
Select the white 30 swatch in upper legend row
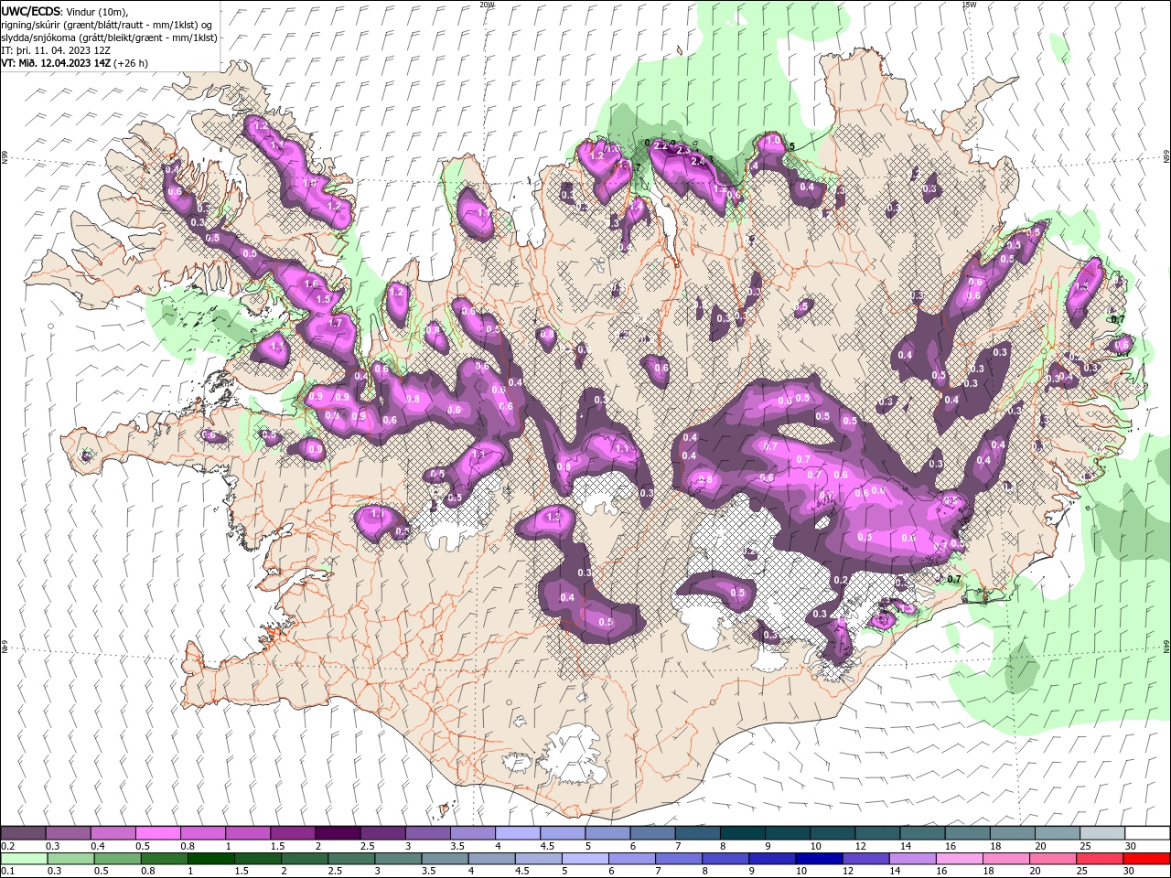1148,832
